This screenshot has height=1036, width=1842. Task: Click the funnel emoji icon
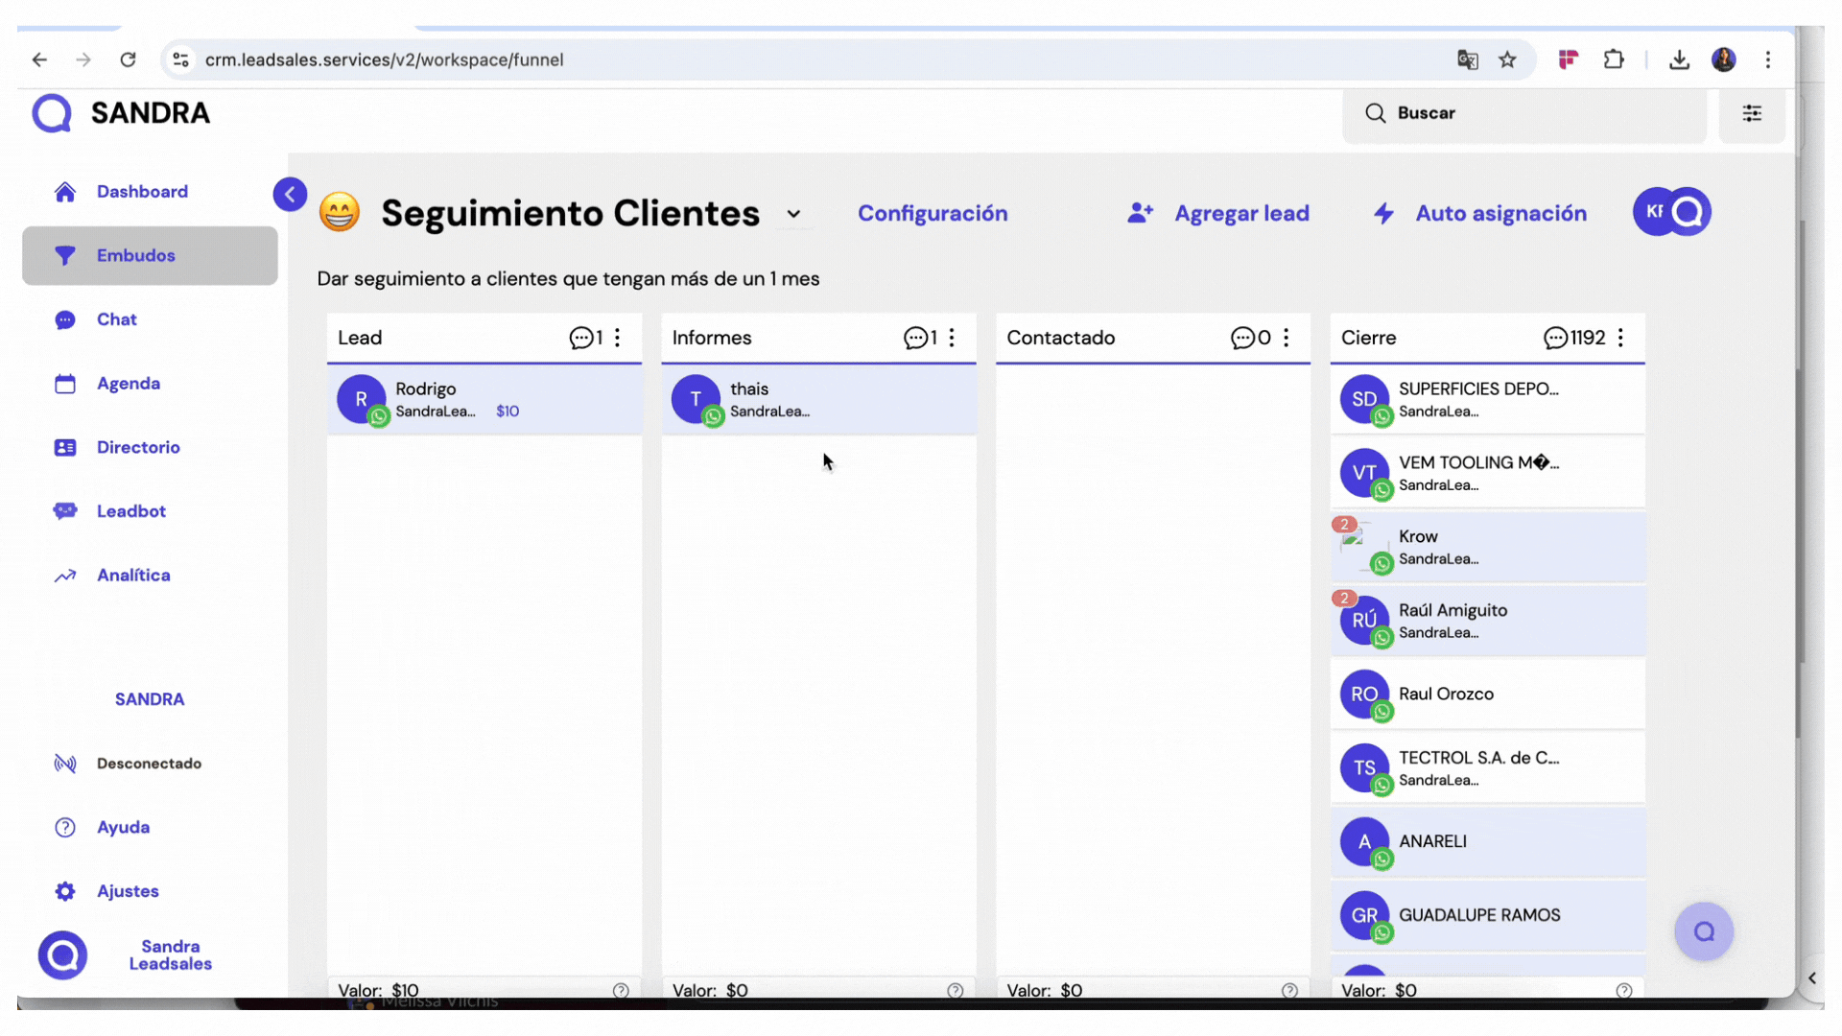pyautogui.click(x=340, y=212)
